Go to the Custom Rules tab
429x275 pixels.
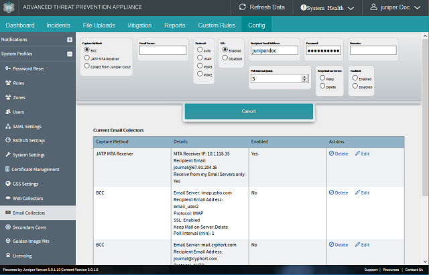[x=216, y=25]
